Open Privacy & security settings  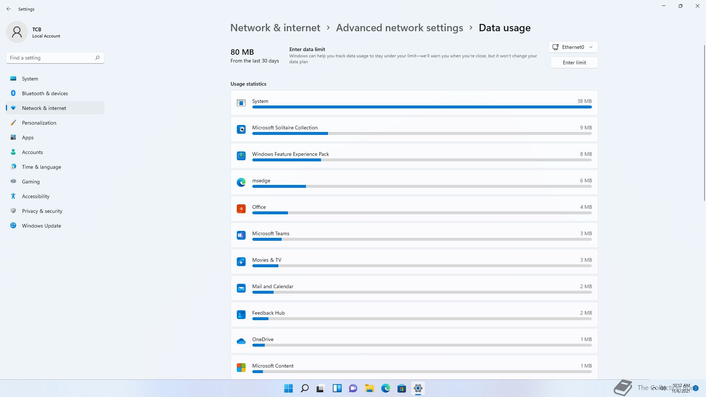tap(55, 211)
